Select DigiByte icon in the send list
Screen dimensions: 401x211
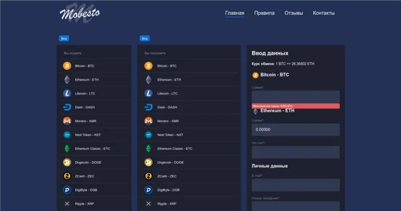tap(67, 190)
